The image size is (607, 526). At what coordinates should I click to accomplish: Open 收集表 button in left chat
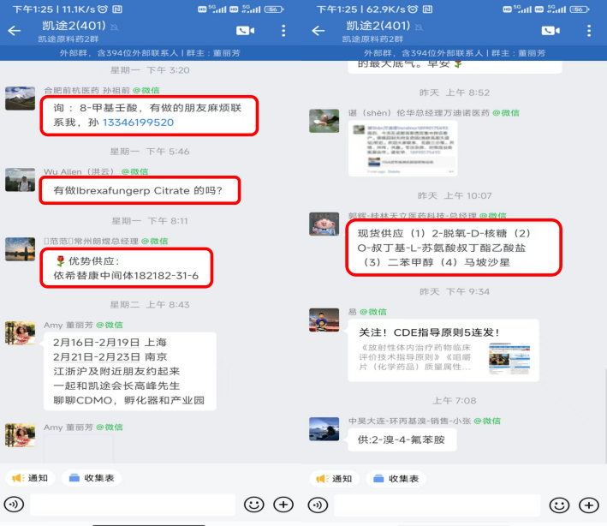tap(92, 478)
